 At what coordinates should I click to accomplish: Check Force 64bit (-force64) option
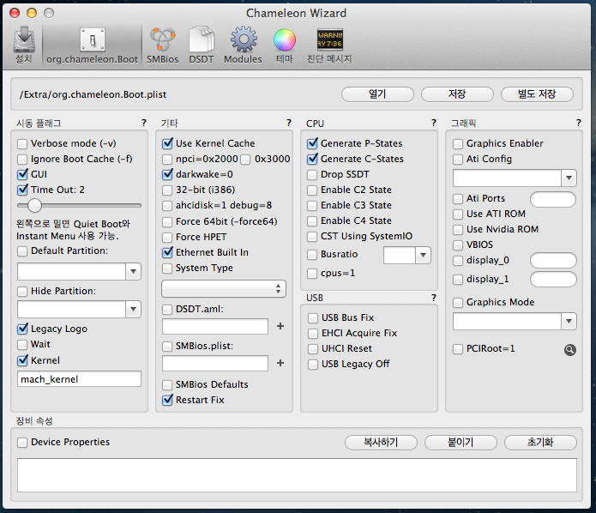pyautogui.click(x=167, y=221)
